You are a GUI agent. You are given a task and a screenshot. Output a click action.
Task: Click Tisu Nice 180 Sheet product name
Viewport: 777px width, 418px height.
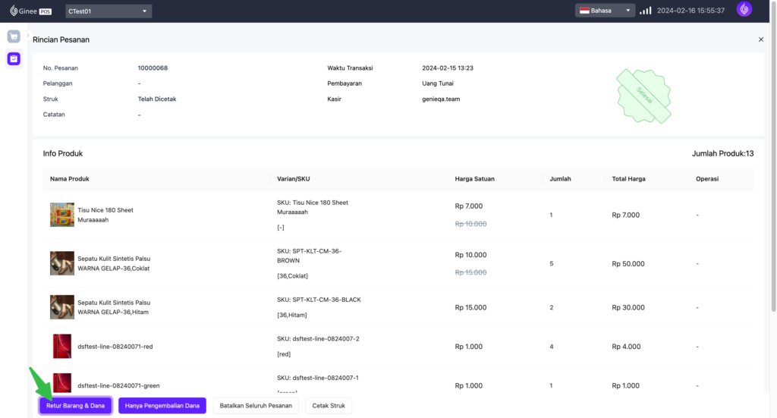tap(105, 215)
